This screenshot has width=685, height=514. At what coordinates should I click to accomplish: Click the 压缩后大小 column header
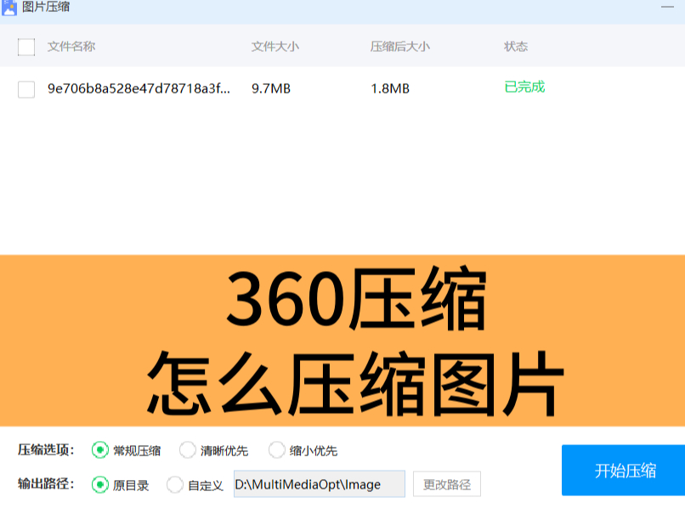pyautogui.click(x=400, y=47)
